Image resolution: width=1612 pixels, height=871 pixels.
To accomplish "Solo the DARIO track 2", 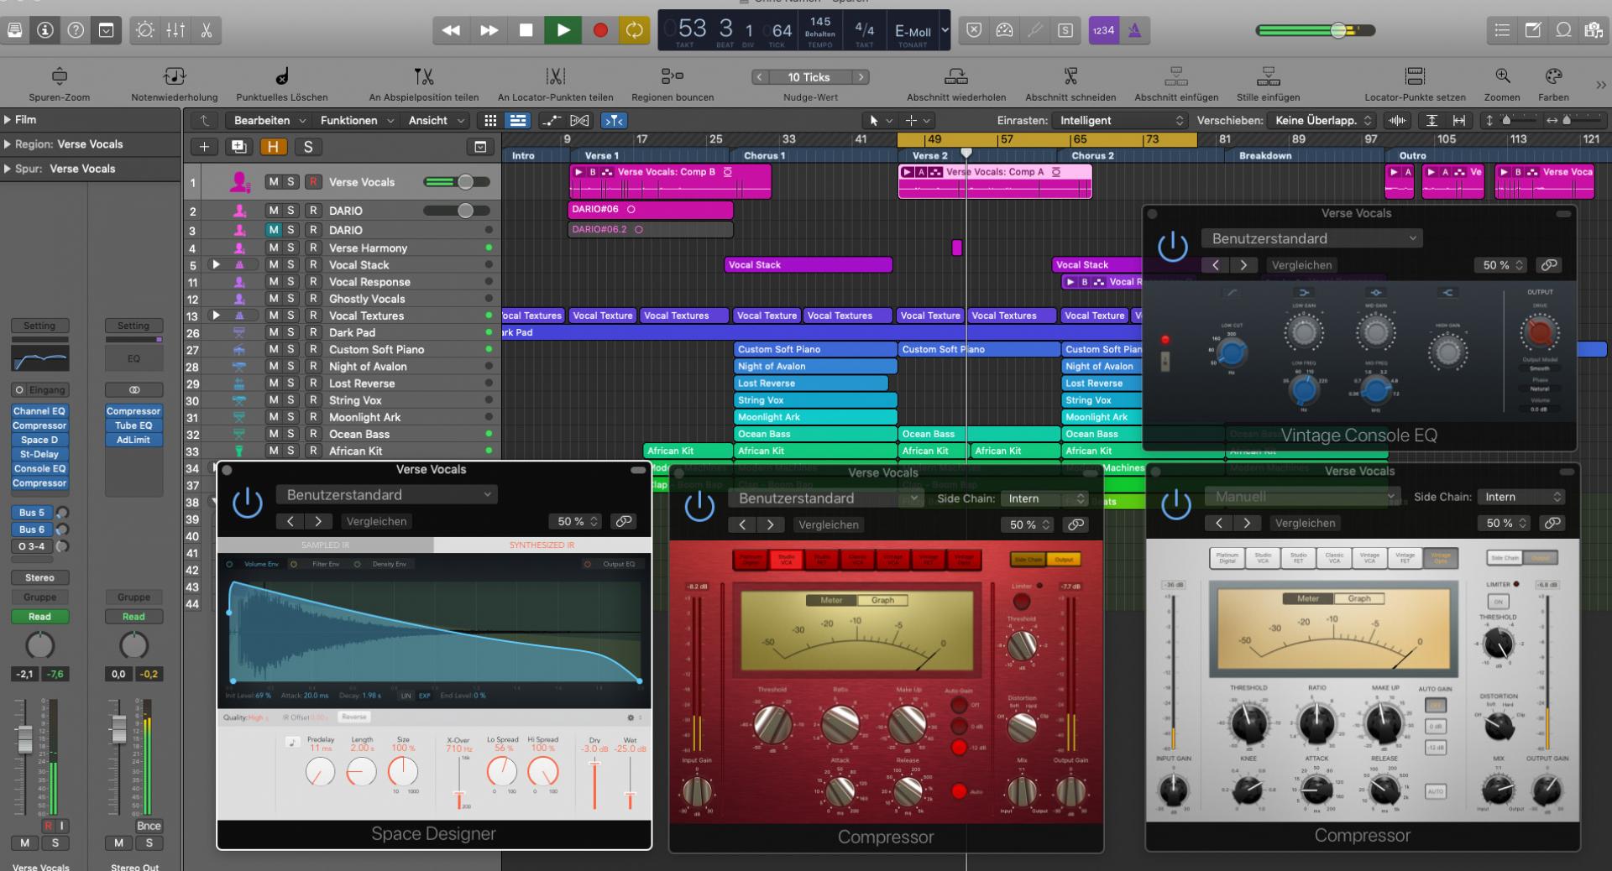I will (291, 211).
